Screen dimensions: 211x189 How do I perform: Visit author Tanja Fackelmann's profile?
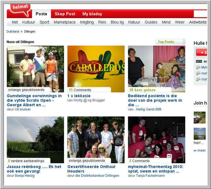tap(150, 175)
